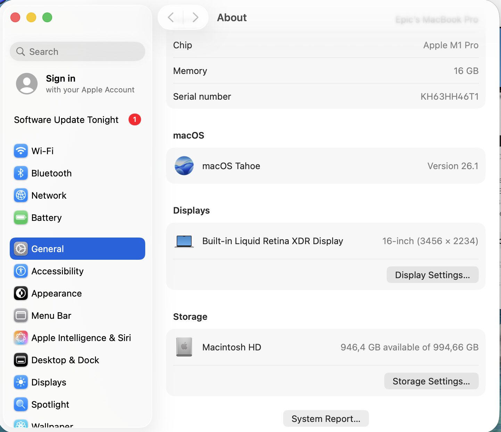Open Storage Settings button

coord(431,381)
